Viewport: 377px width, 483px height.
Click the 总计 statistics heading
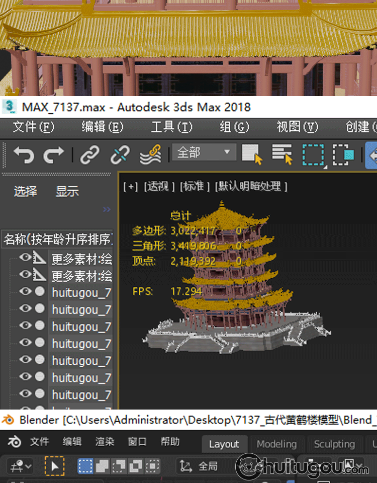180,215
